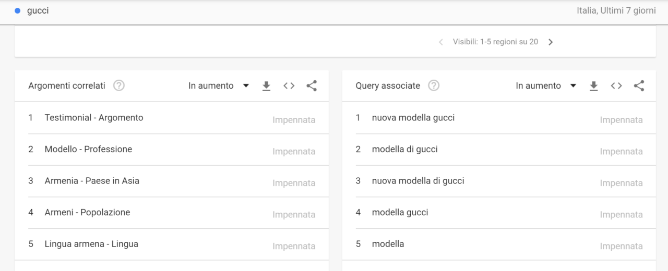
Task: Click Impennata value for modella gucci row
Action: pos(621,215)
